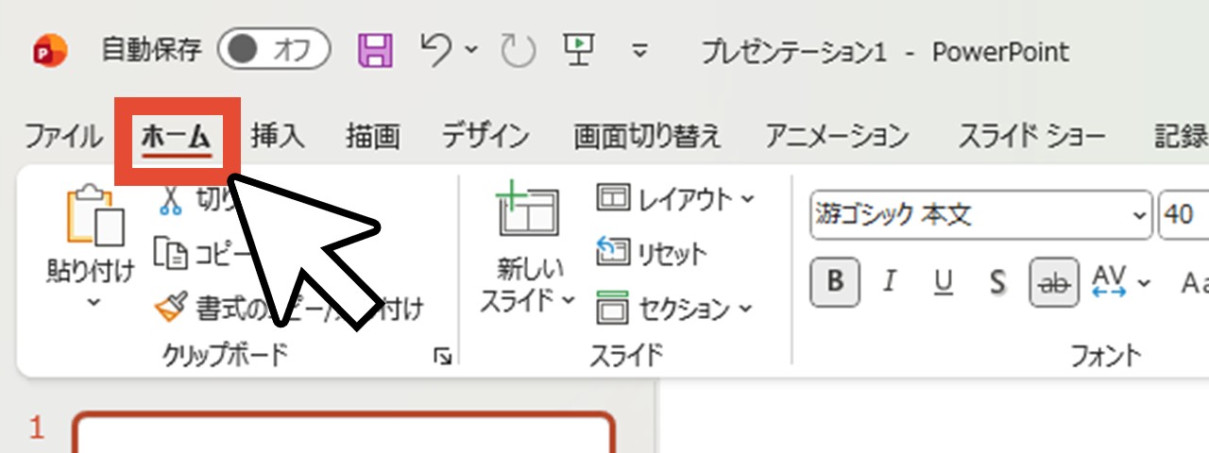Expand the 新しいスライド dropdown
1209x453 pixels.
(x=570, y=301)
